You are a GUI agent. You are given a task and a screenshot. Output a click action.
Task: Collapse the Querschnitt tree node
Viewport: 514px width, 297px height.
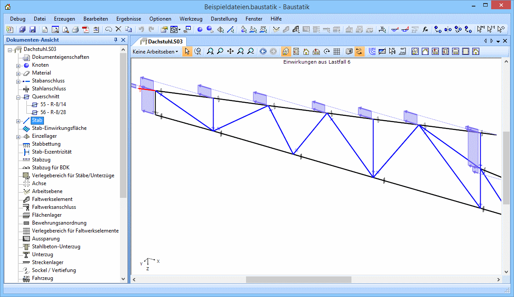coord(18,97)
